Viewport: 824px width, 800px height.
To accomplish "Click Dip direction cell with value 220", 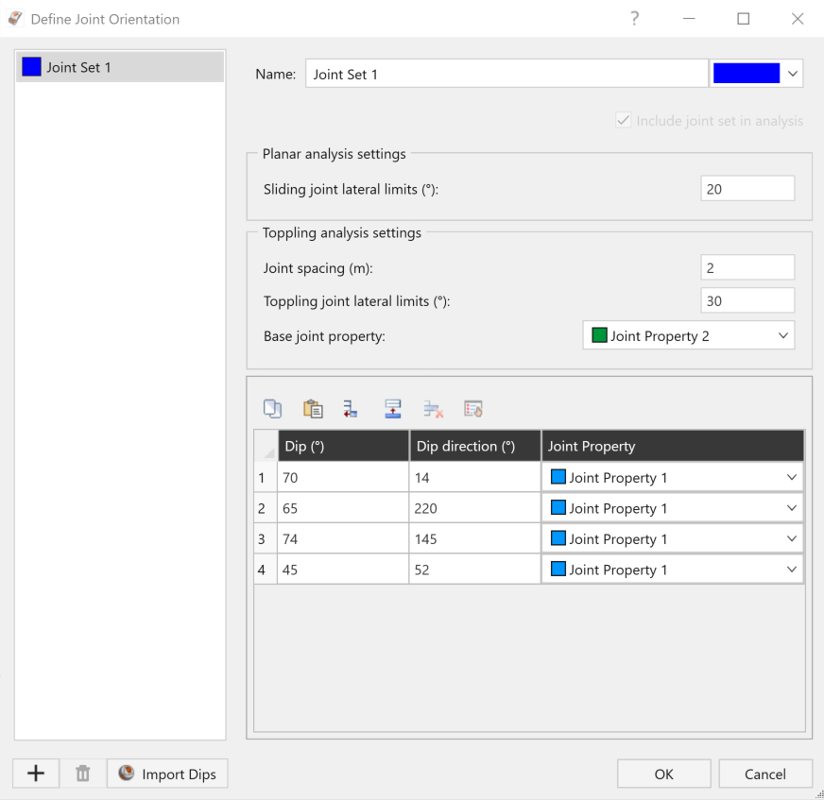I will 475,508.
